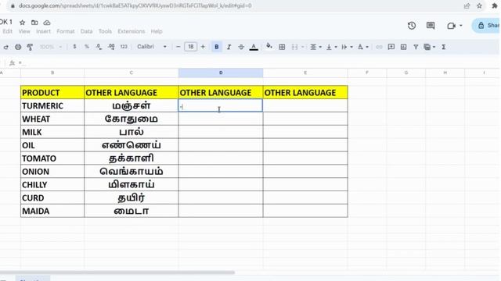This screenshot has height=281, width=501.
Task: View site info lock icon
Action: click(x=13, y=5)
